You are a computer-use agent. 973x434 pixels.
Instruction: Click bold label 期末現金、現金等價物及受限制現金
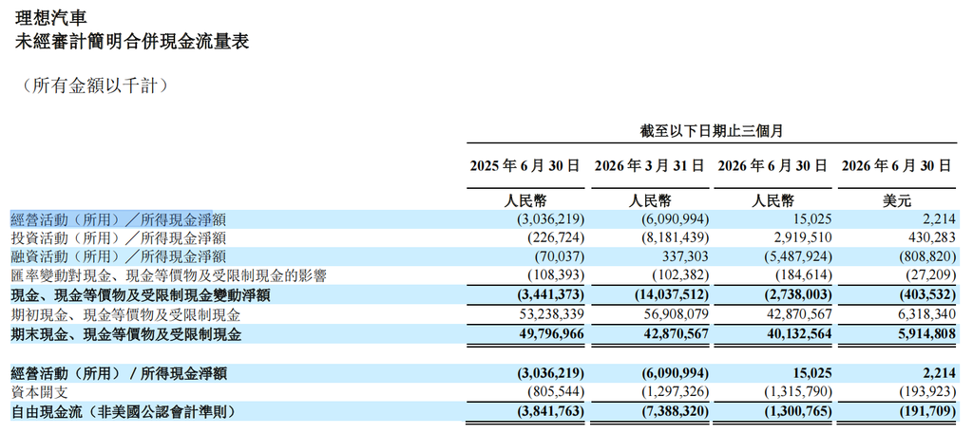[x=126, y=335]
